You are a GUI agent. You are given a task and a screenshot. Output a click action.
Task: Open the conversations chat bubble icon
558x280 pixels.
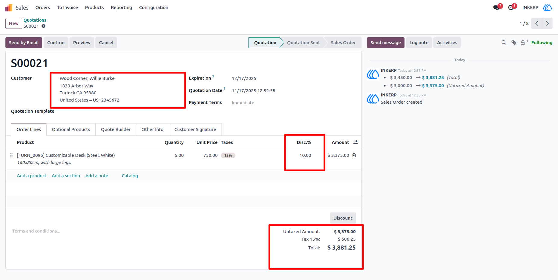coord(496,8)
